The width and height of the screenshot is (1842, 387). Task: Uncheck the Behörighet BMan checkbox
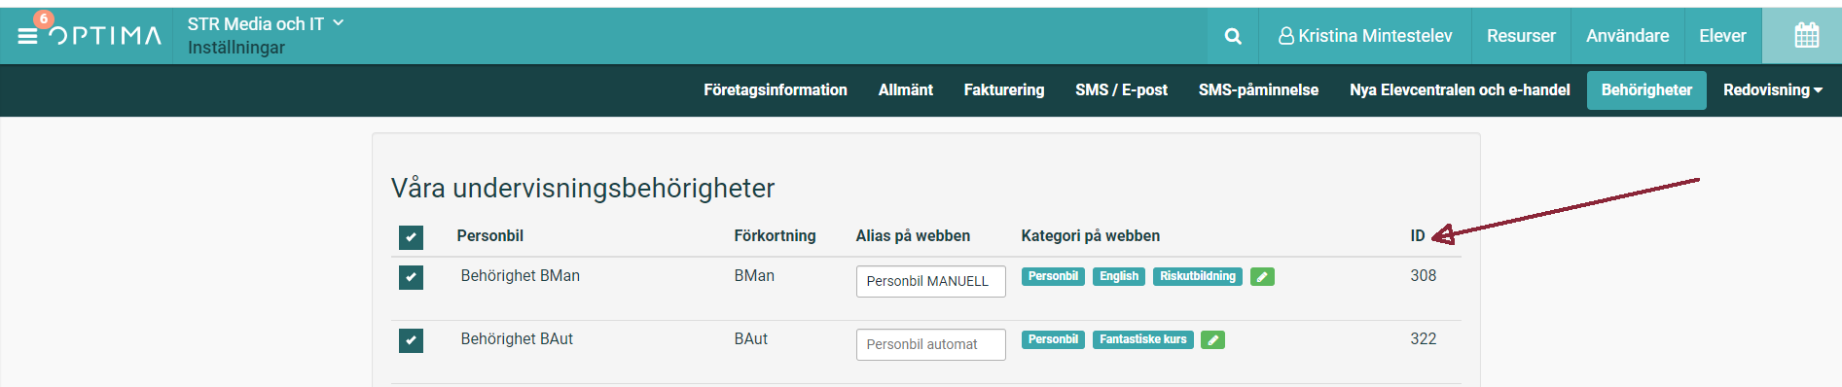(x=411, y=277)
